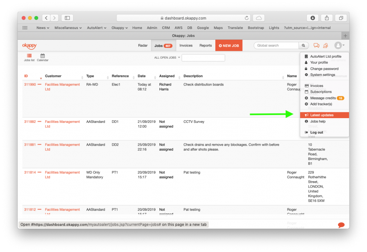Click the Safari forward button
The image size is (367, 252).
[54, 18]
